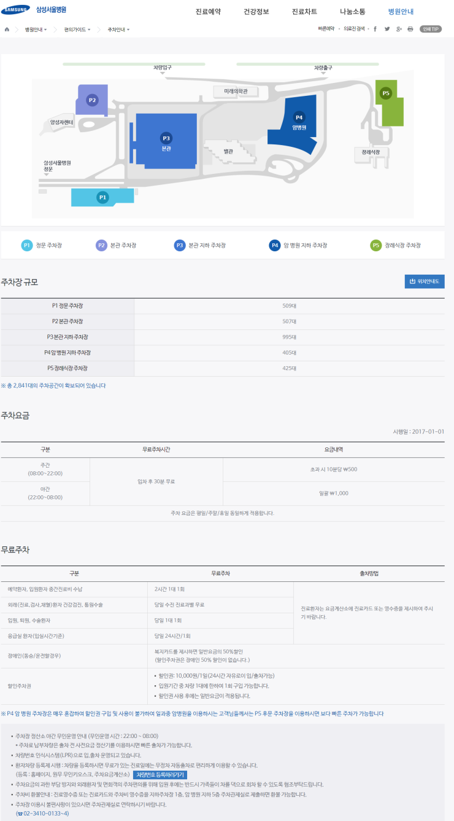454x821 pixels.
Task: Click the 미래의학관 building label on the map
Action: point(235,90)
